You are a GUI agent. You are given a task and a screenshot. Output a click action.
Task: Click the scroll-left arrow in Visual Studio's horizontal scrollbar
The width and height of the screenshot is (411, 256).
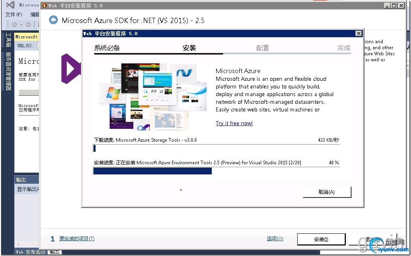[x=18, y=244]
